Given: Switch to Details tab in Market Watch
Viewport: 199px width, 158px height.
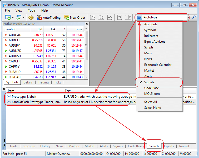Looking at the screenshot, I should pos(28,82).
